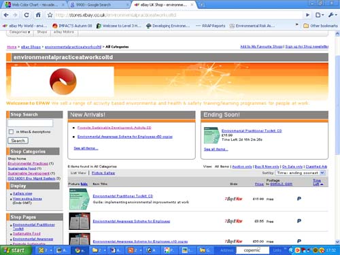This screenshot has width=340, height=255.
Task: Bookmark this page with the star icon
Action: [50, 15]
